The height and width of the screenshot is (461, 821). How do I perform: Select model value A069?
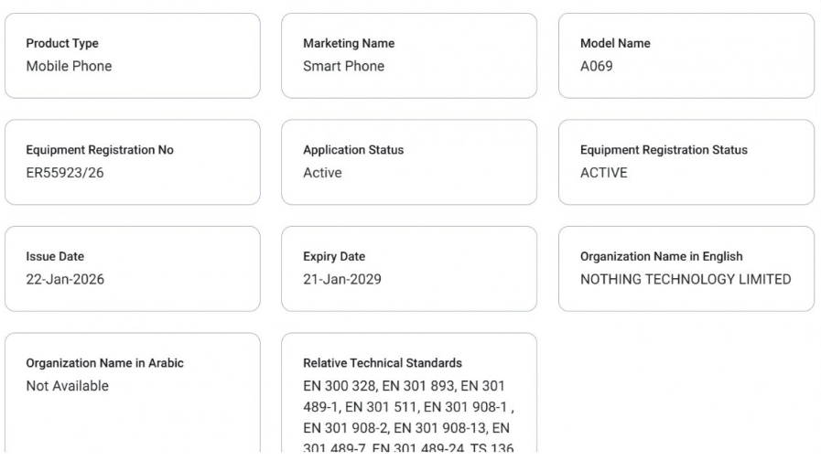coord(597,66)
